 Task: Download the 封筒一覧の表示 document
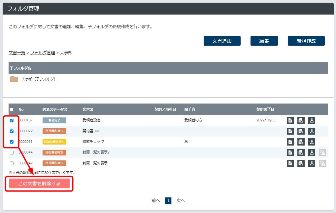pyautogui.click(x=312, y=163)
